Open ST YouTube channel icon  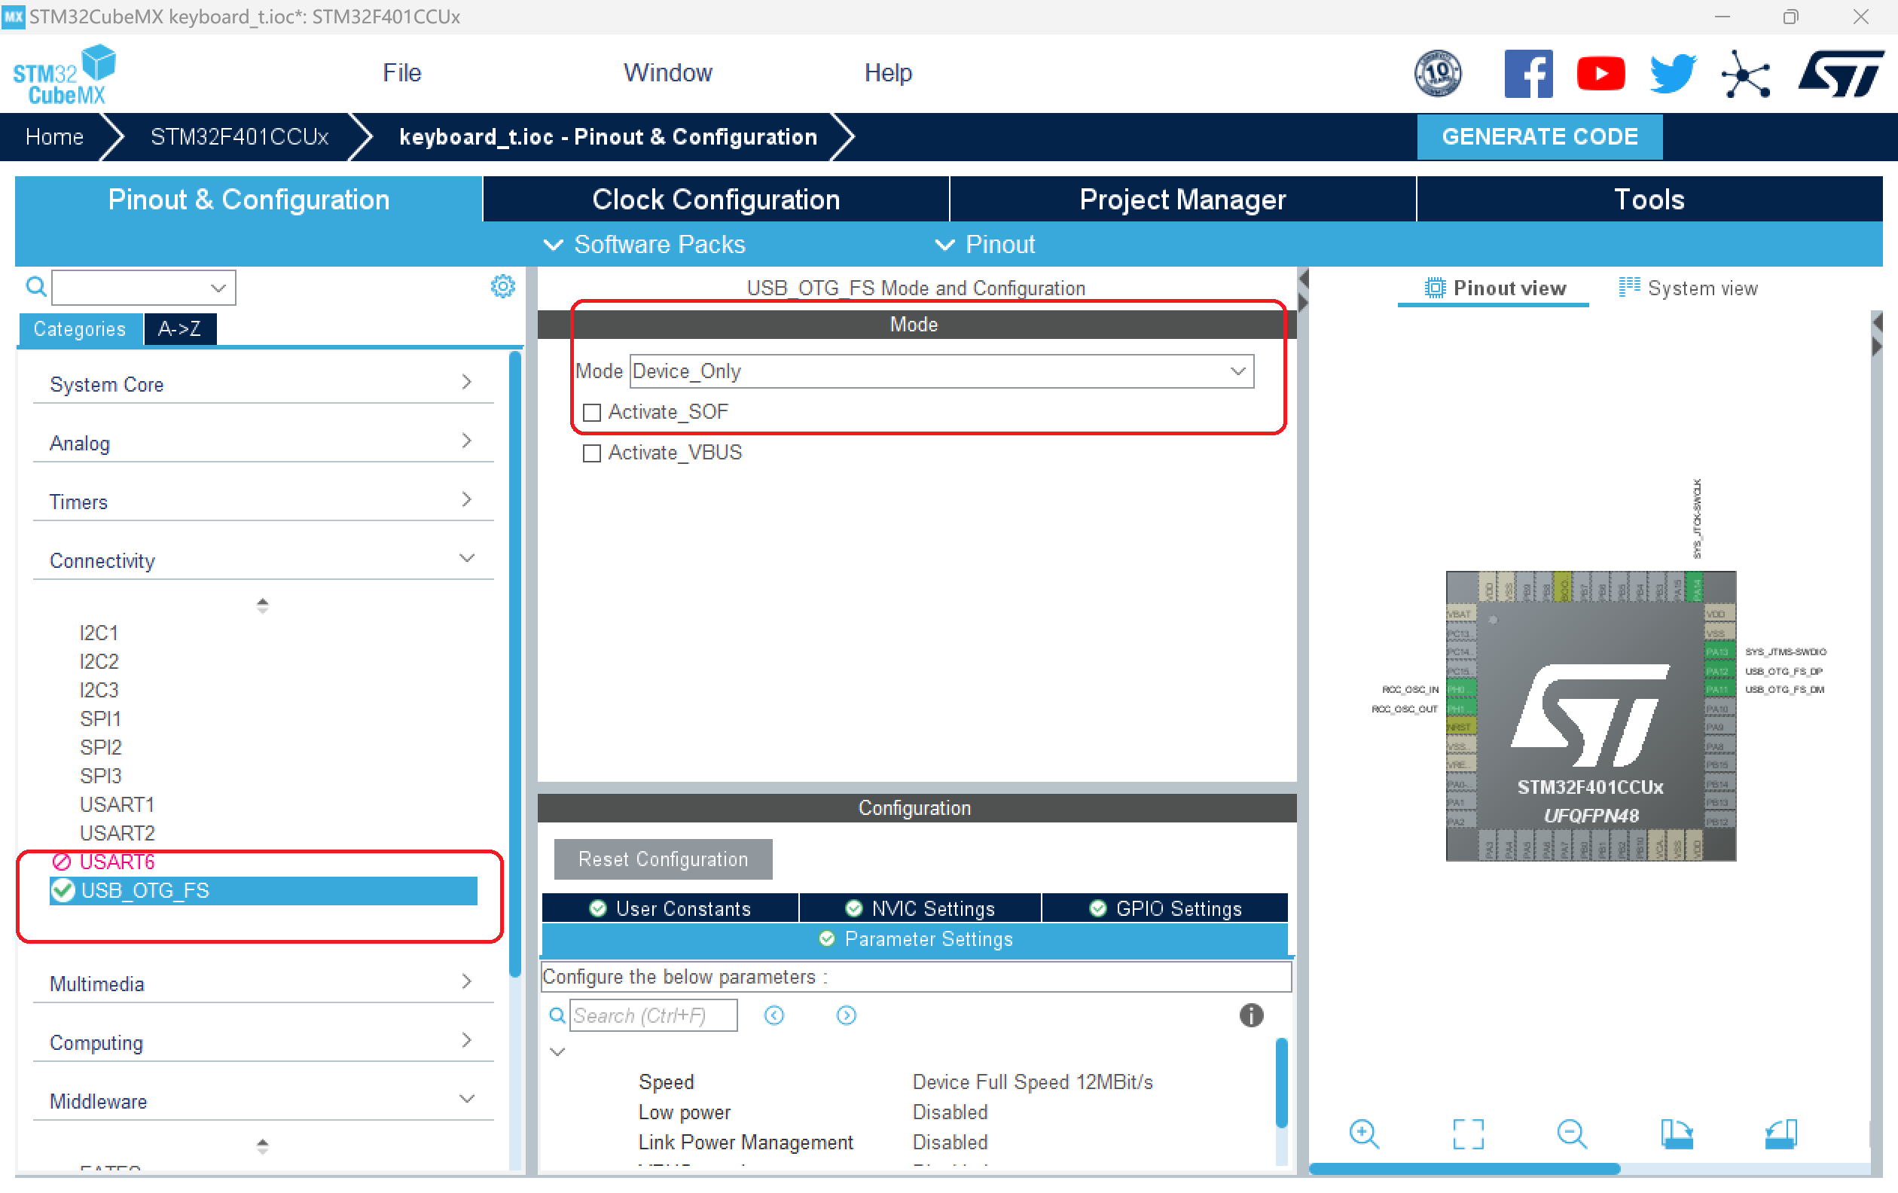point(1600,74)
